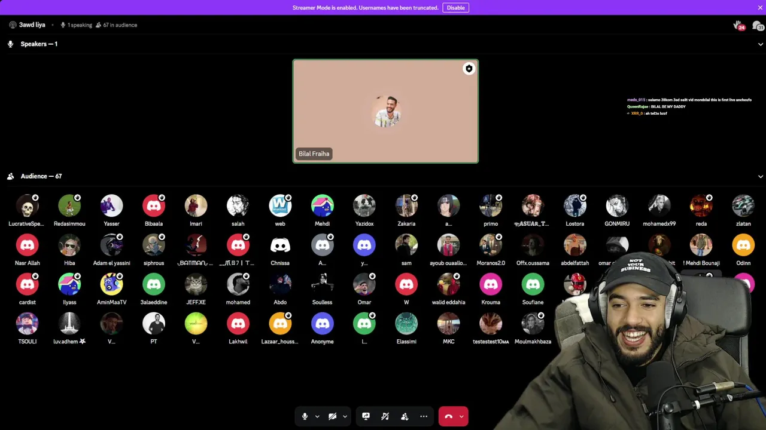The image size is (766, 430).
Task: Open GONMIRU's avatar
Action: 617,205
